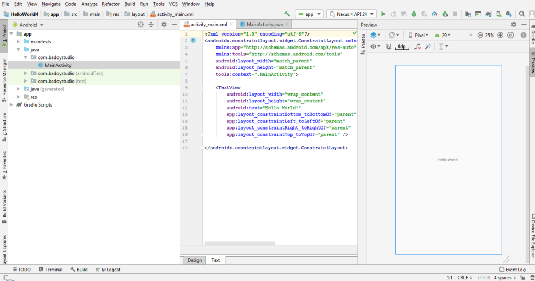Start debugging with the bug icon
Screen dimensions: 535x281
[x=414, y=14]
